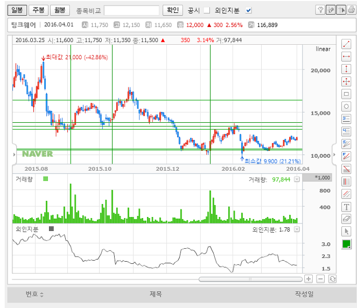The height and width of the screenshot is (308, 357).
Task: Open chart settings wrench icon
Action: tap(320, 10)
